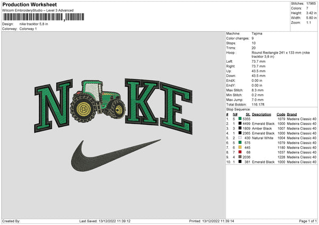
Task: Click the barcode under the title
Action: coord(44,17)
